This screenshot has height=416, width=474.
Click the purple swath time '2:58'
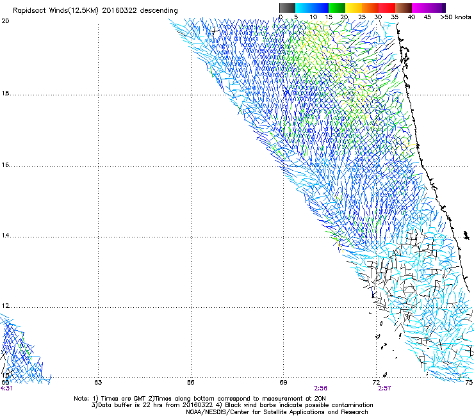320,388
